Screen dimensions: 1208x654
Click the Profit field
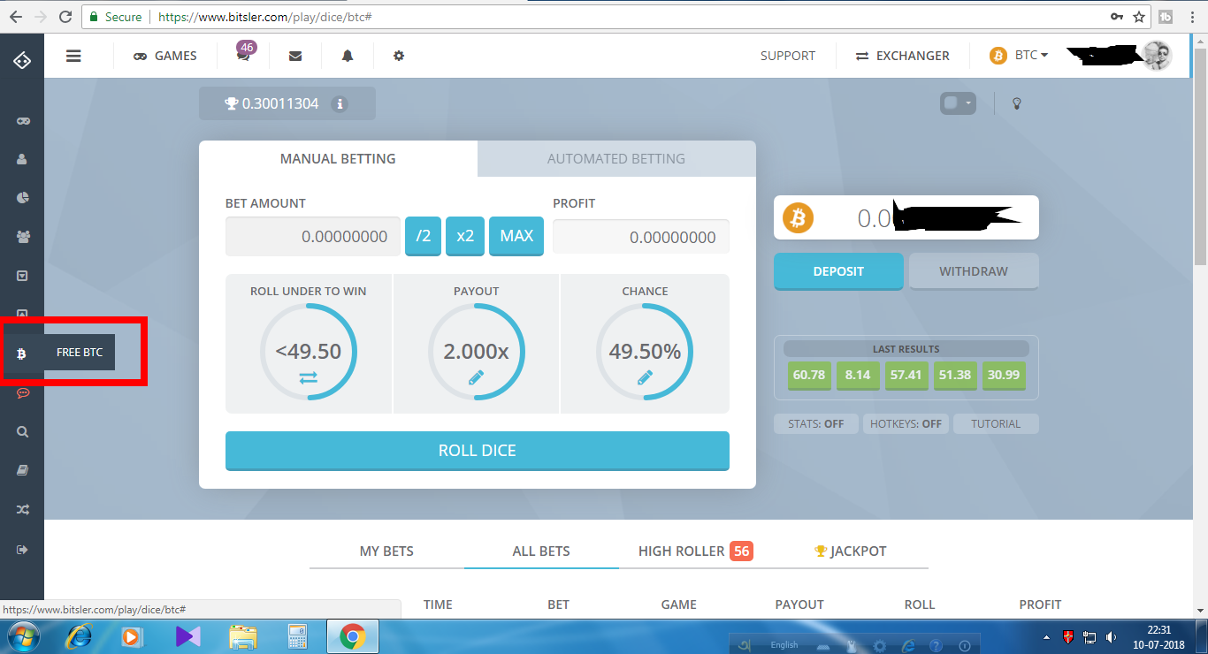[641, 237]
